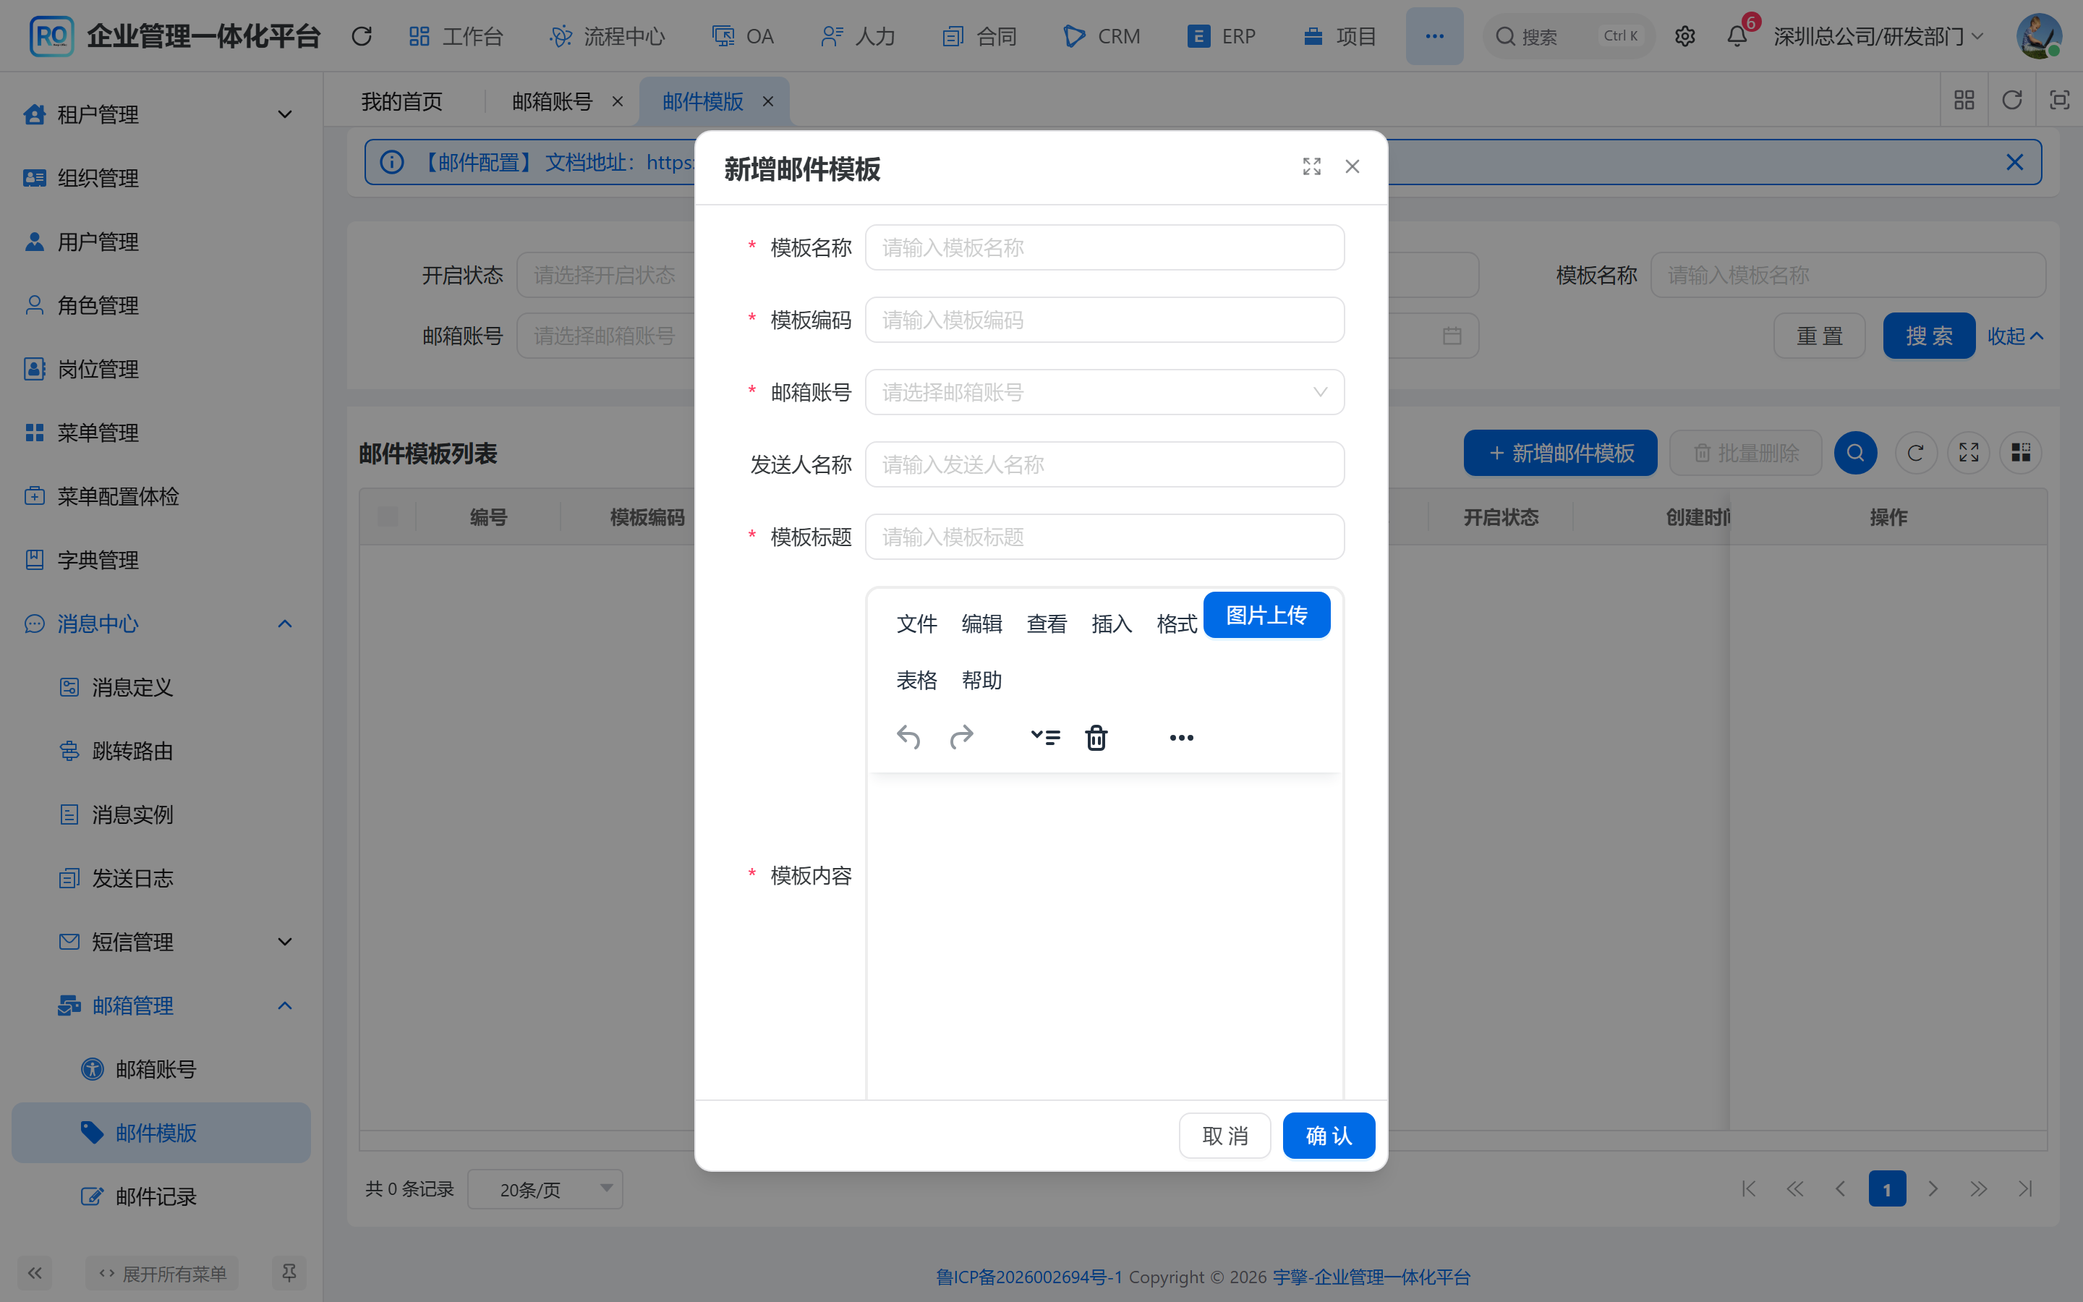
Task: Click the 取消 button
Action: point(1224,1136)
